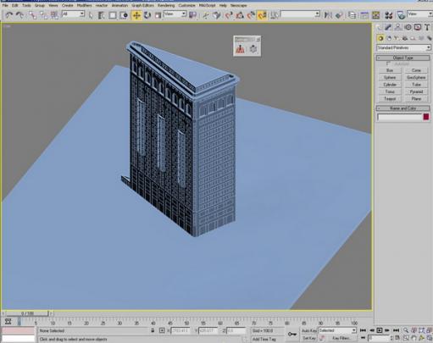The width and height of the screenshot is (433, 343).
Task: Open the Standard Primitives dropdown
Action: [x=403, y=47]
